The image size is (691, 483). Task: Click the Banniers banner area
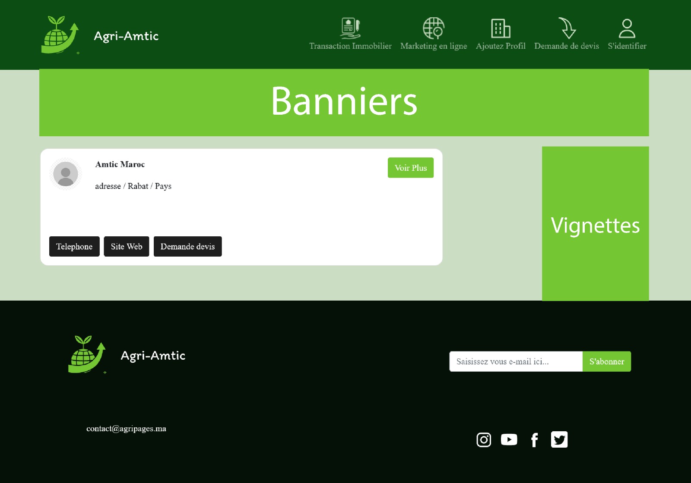click(344, 103)
